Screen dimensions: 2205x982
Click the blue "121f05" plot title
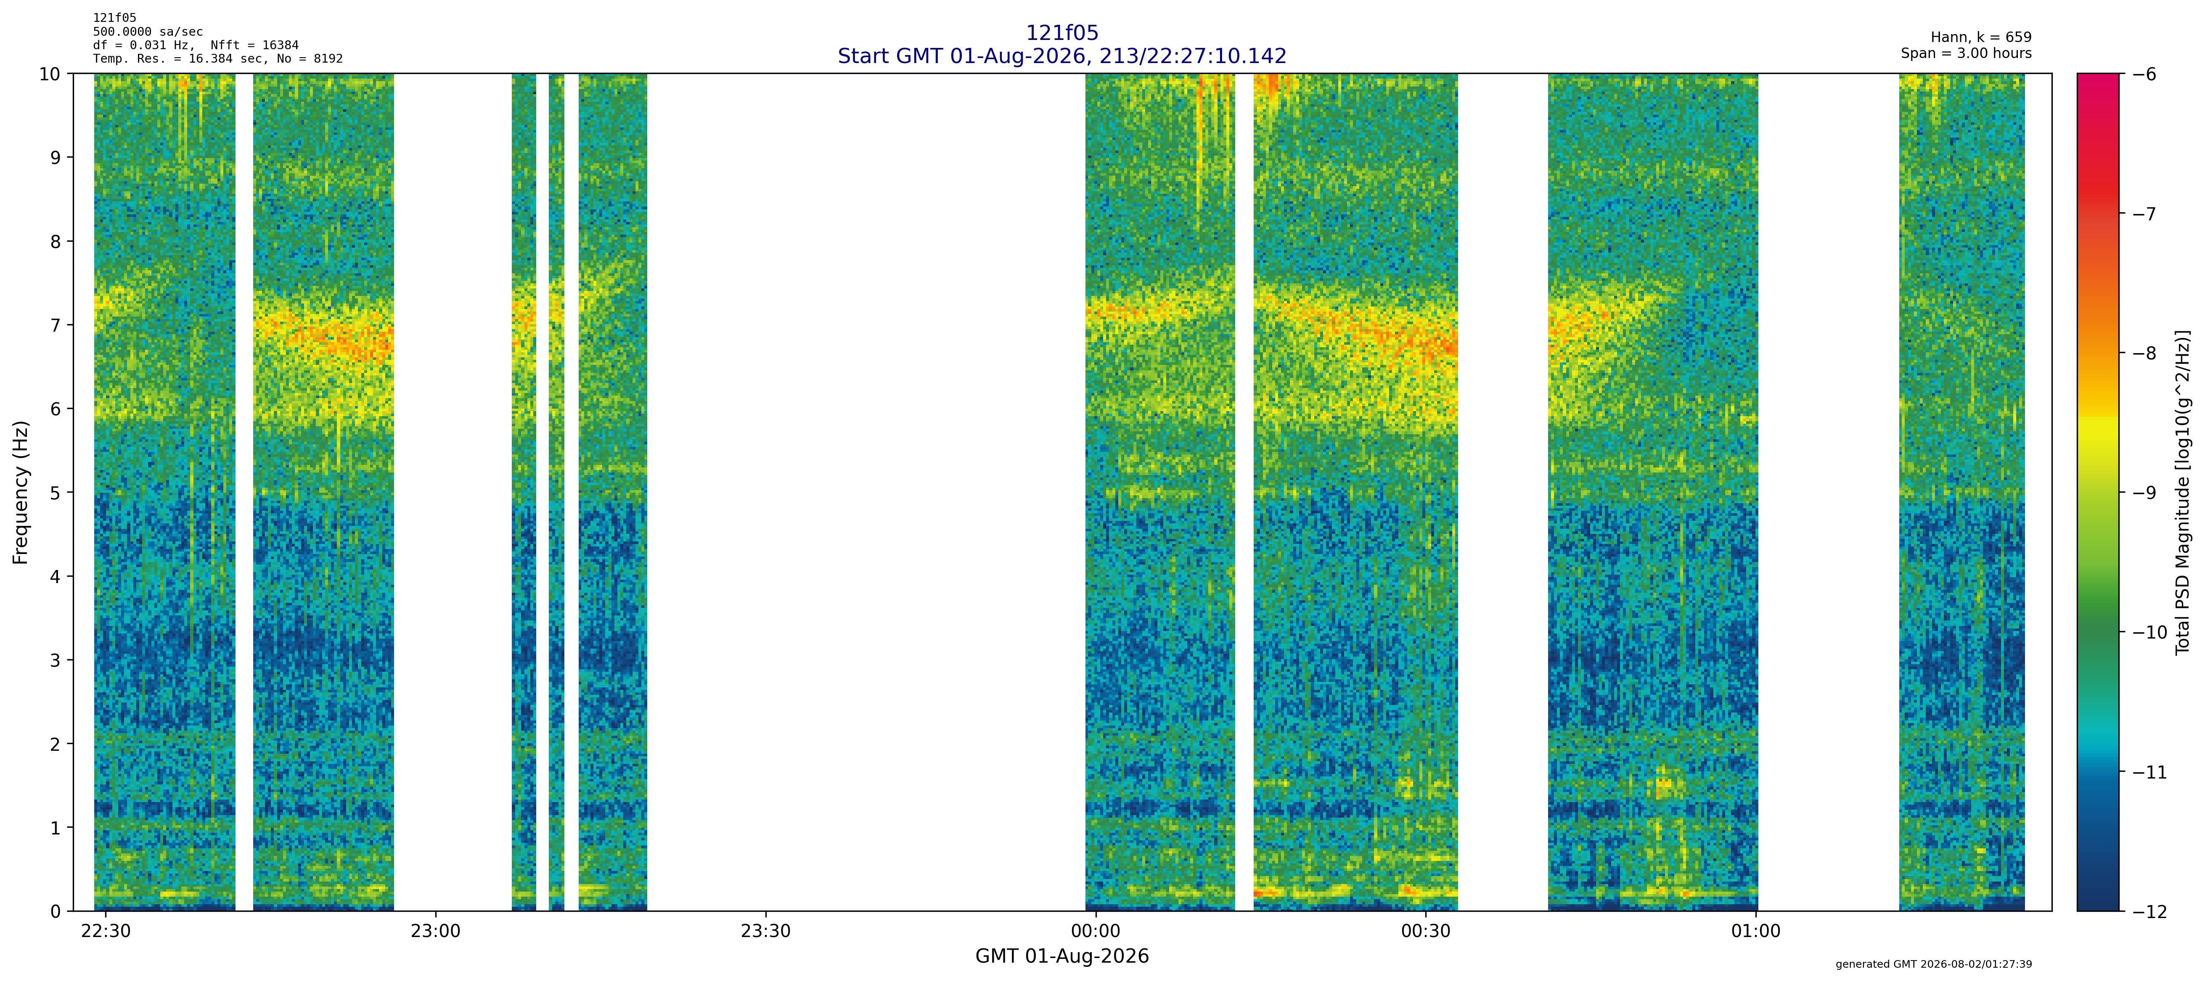tap(1061, 33)
